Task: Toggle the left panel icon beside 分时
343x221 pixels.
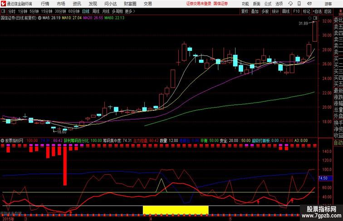Action: (3, 11)
